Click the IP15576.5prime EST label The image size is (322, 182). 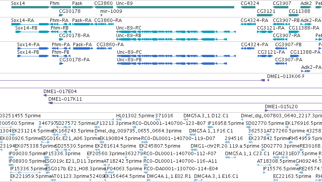point(281,169)
